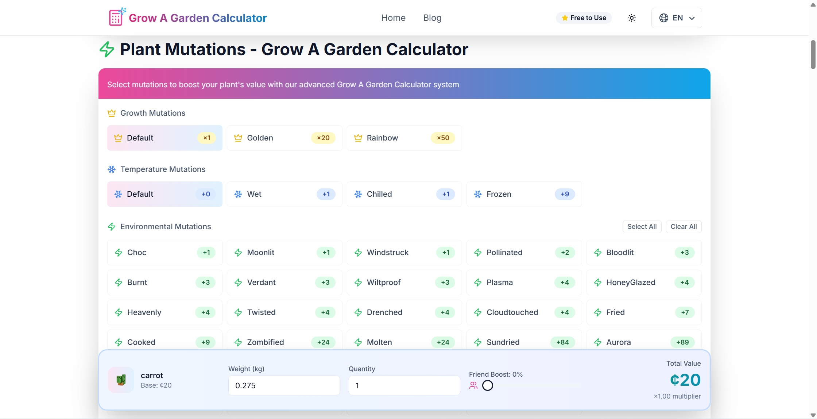Select the Default +0 temperature mutation
Screen dimensions: 817x419
165,194
